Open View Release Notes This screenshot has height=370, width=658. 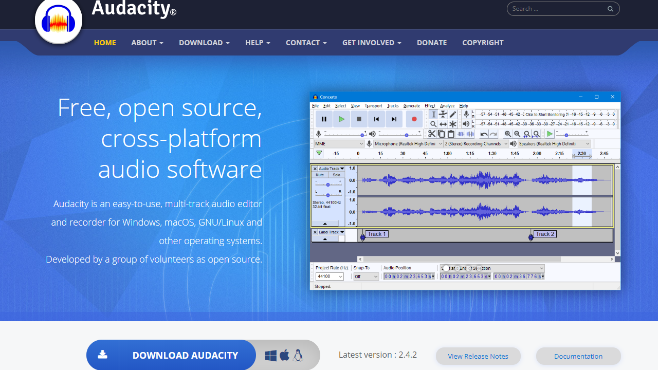click(478, 356)
